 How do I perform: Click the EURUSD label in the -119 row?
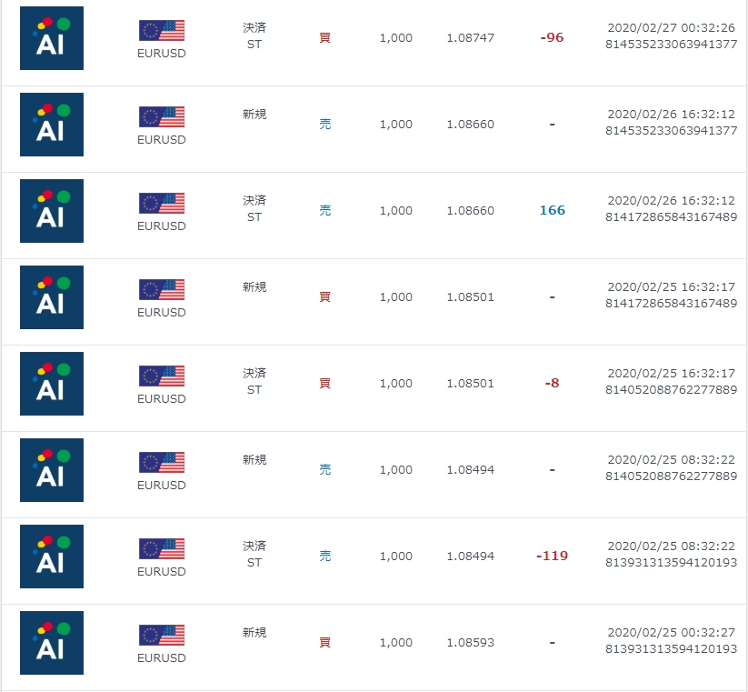162,571
